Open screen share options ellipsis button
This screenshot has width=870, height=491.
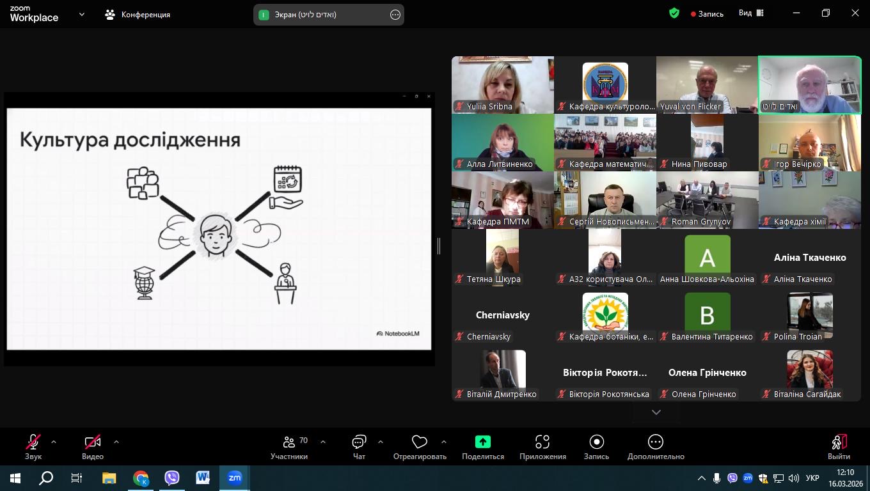[x=395, y=15]
